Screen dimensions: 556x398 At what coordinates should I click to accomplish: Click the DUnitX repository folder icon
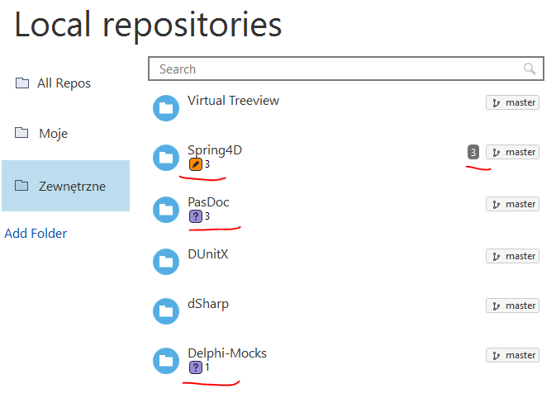(x=166, y=262)
